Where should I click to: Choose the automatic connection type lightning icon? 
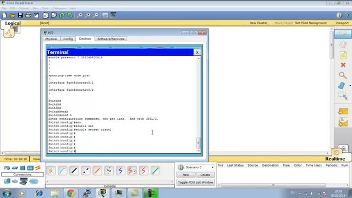click(x=51, y=171)
